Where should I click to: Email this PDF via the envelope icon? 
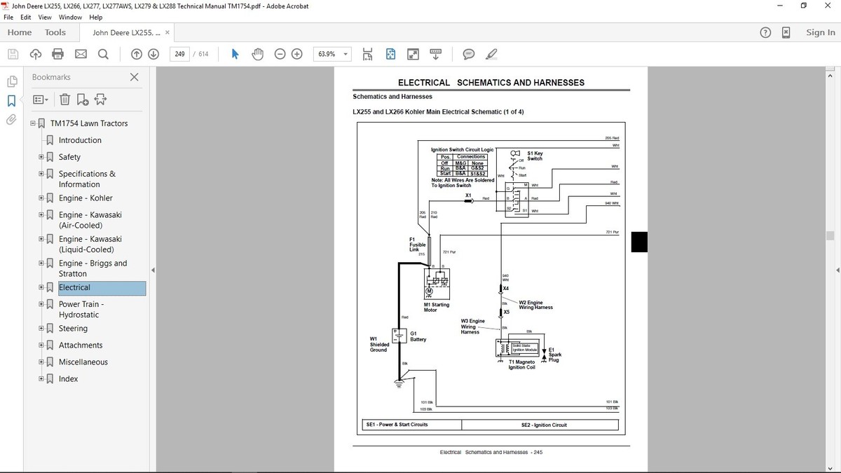pyautogui.click(x=81, y=53)
